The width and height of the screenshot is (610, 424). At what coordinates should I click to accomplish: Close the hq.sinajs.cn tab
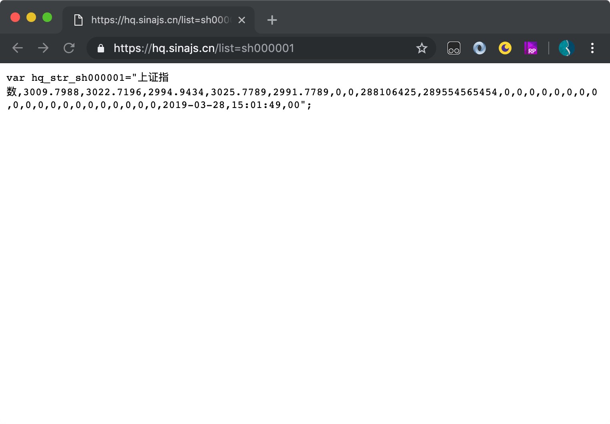pyautogui.click(x=242, y=20)
